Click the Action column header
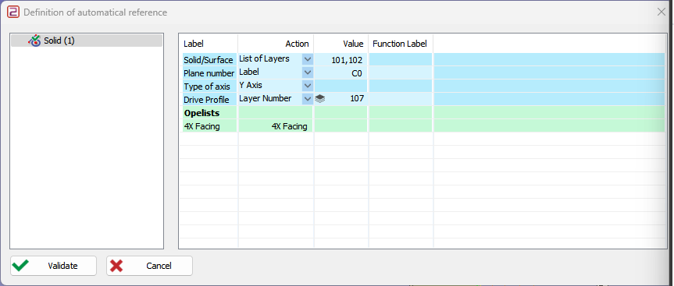 tap(297, 44)
